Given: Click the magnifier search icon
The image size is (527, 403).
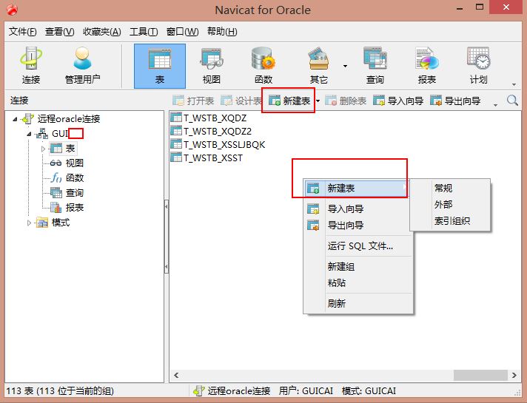Looking at the screenshot, I should coord(512,100).
